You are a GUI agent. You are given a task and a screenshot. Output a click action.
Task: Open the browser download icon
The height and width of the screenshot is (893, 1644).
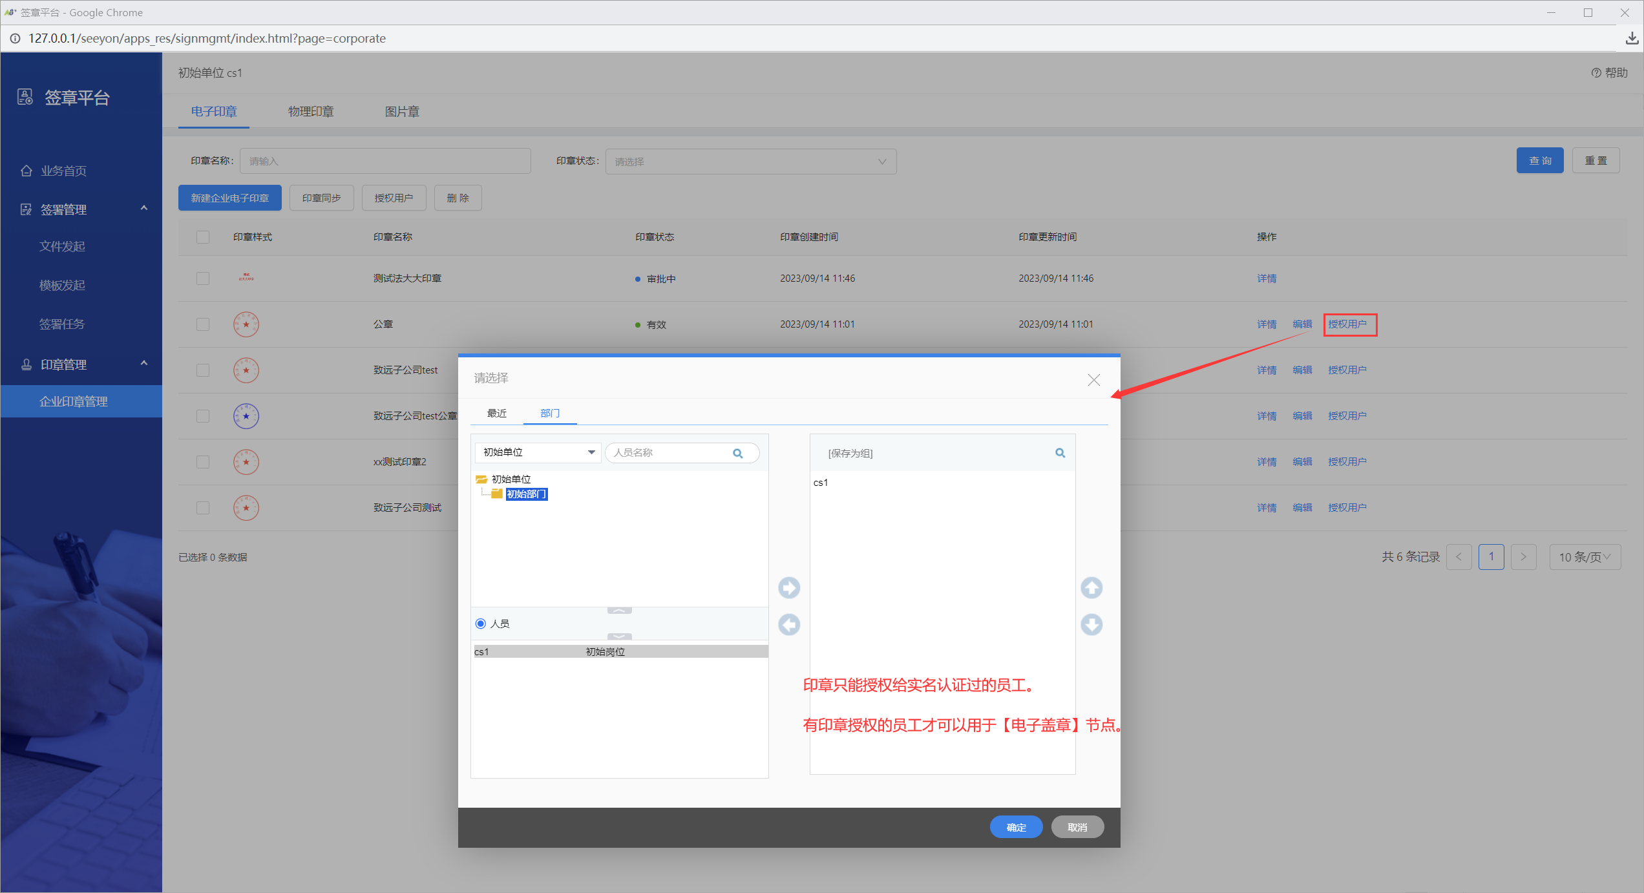(x=1632, y=39)
